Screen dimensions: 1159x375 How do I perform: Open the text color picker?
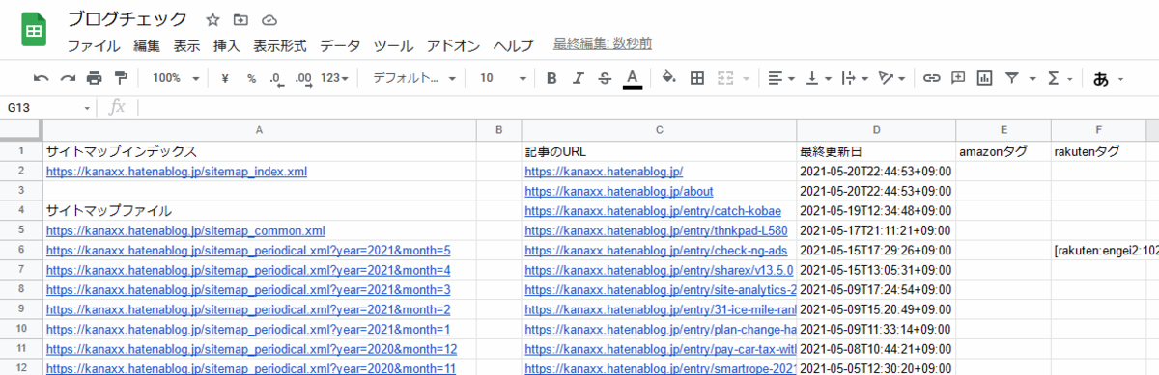tap(633, 78)
